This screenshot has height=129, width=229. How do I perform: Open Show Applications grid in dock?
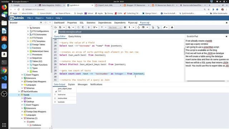4,125
